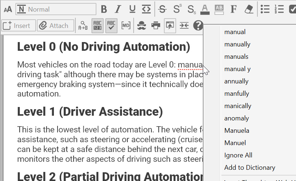
Task: Click the eraser clear formatting icon
Action: [x=249, y=9]
